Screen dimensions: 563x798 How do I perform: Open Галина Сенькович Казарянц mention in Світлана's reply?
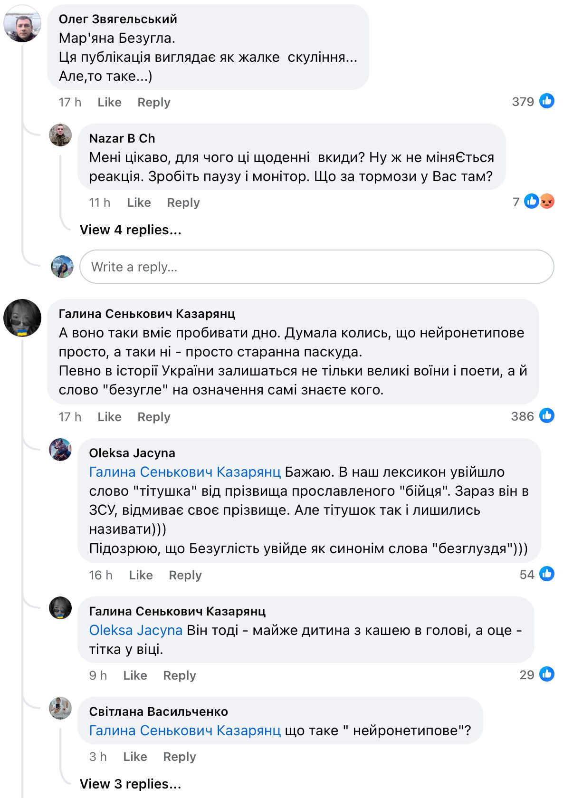pos(185,731)
